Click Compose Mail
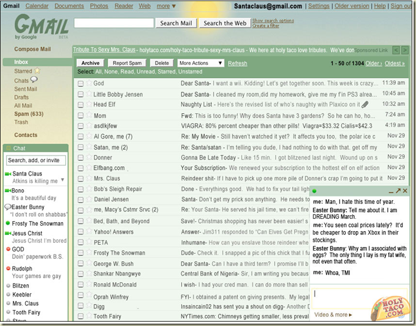 (32, 49)
